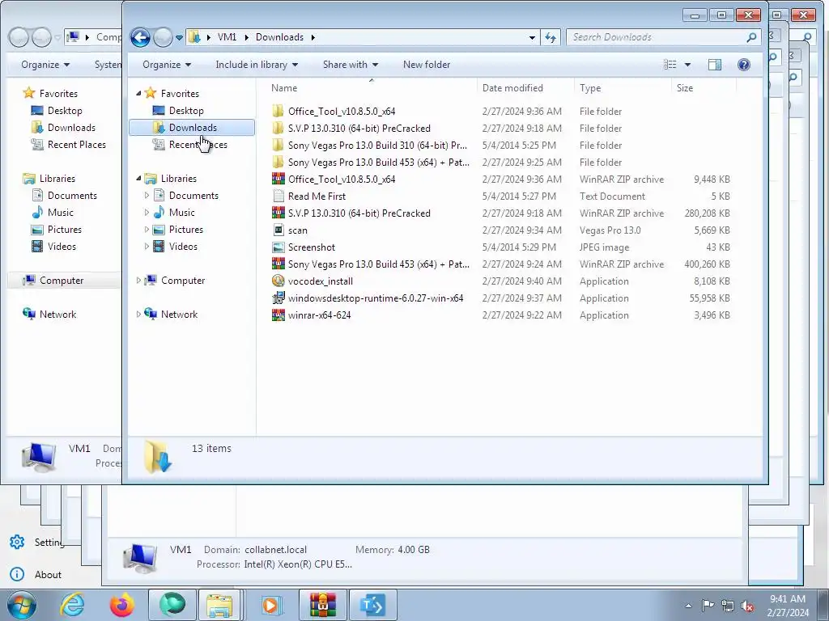
Task: Select the winrar-x64-624 application icon
Action: pyautogui.click(x=278, y=315)
